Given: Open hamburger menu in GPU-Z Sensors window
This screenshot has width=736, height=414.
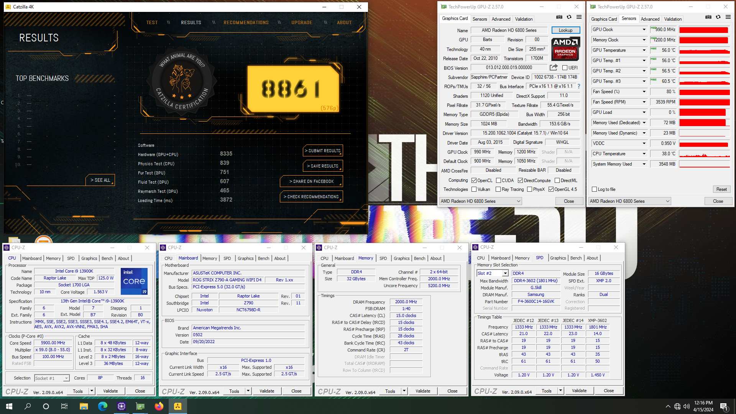Looking at the screenshot, I should tap(728, 17).
